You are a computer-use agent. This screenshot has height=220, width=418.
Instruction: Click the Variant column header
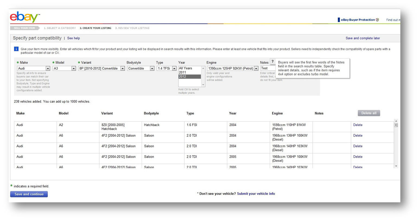pos(107,113)
